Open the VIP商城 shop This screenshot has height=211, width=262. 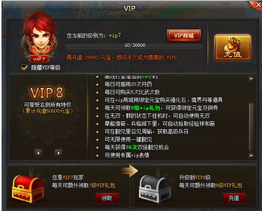tap(184, 35)
